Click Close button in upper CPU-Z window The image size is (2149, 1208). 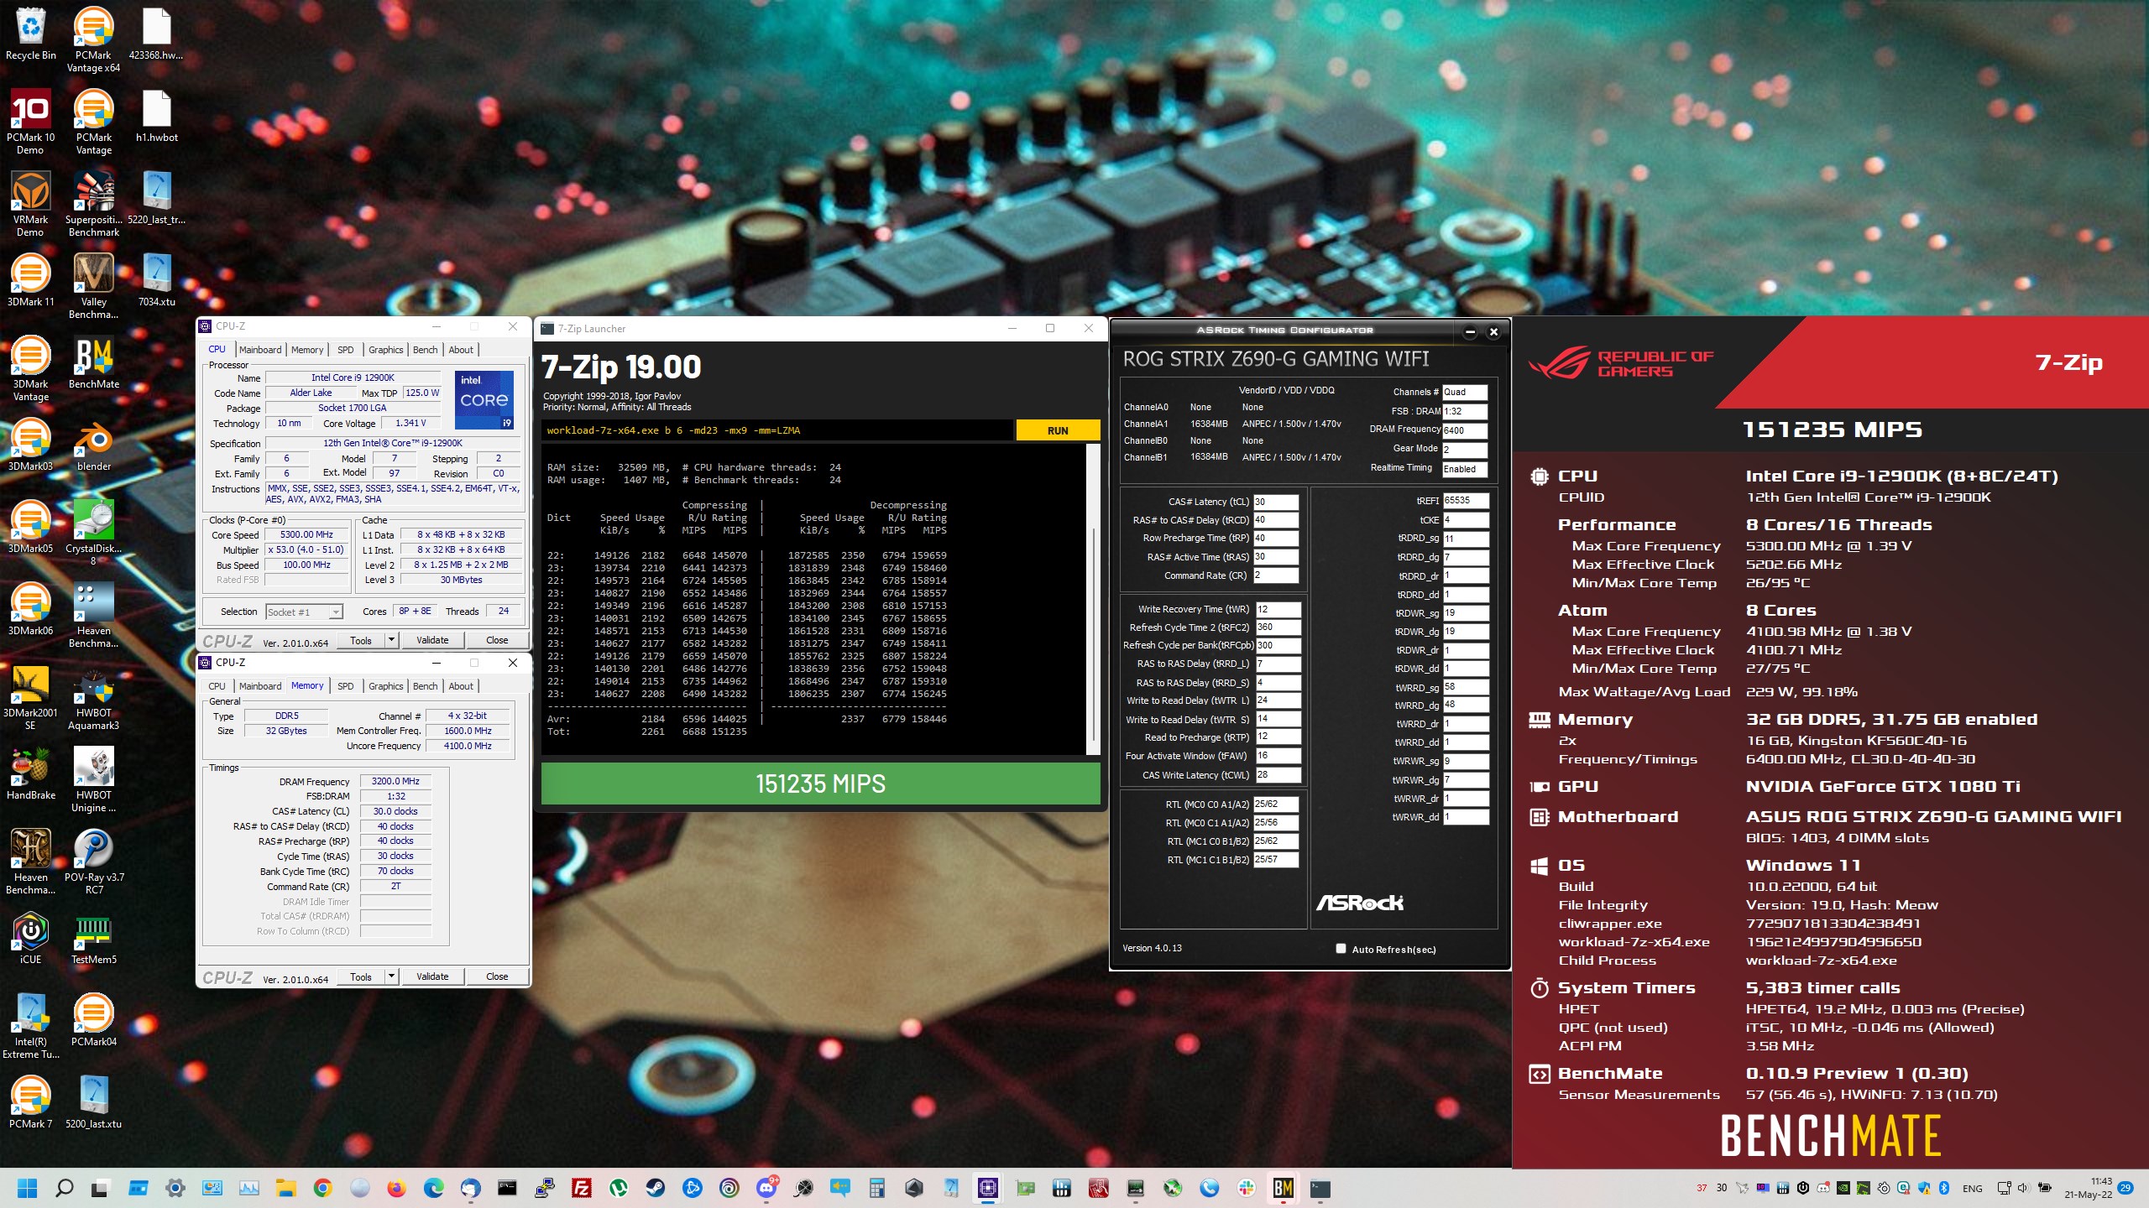pos(497,640)
